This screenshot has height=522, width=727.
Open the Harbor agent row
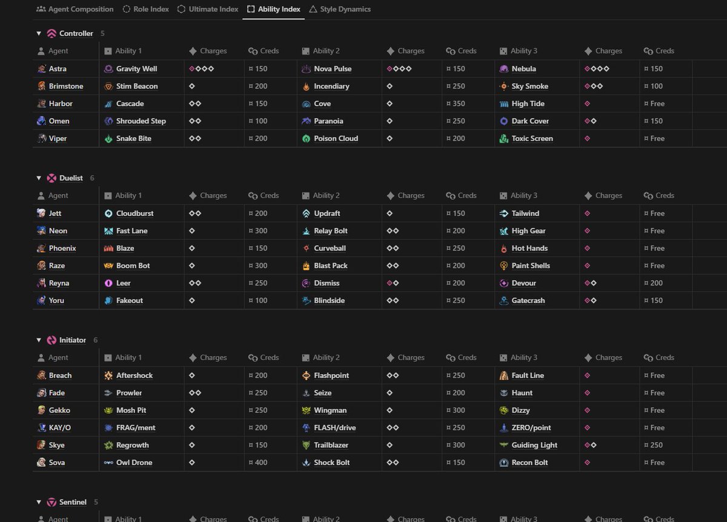[61, 104]
